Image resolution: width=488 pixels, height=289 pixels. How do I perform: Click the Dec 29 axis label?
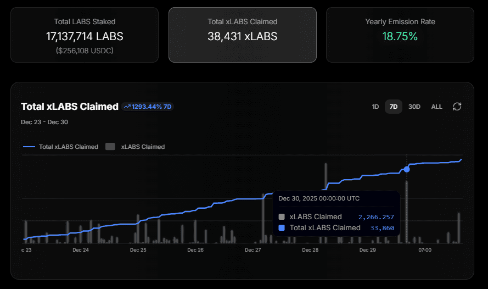368,250
